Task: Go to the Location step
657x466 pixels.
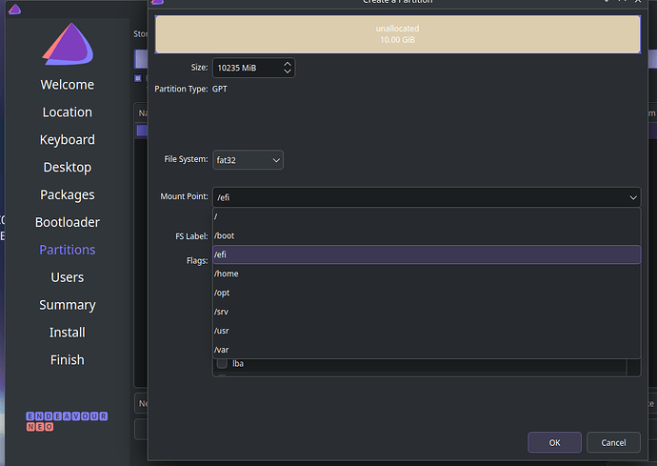Action: 68,112
